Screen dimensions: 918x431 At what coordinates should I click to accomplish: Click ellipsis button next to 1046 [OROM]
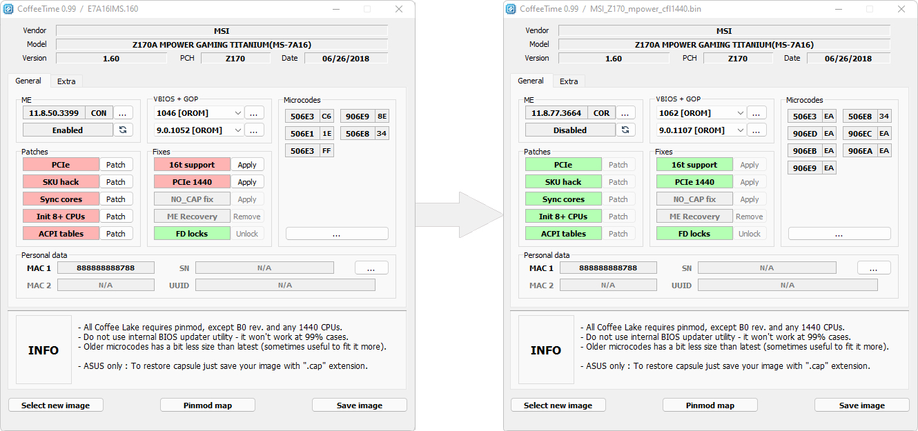tap(254, 112)
